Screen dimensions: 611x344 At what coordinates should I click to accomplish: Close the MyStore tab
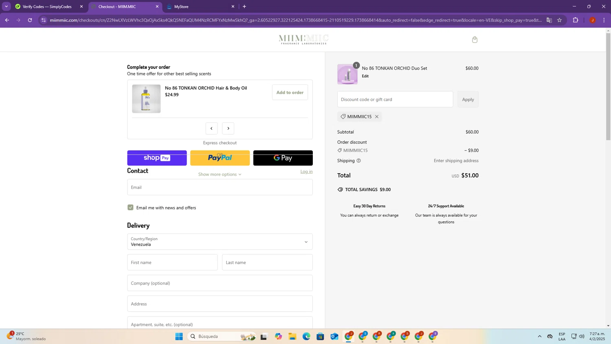click(x=233, y=7)
